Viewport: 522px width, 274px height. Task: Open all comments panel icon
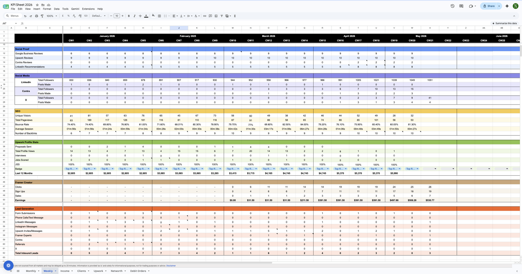(462, 6)
